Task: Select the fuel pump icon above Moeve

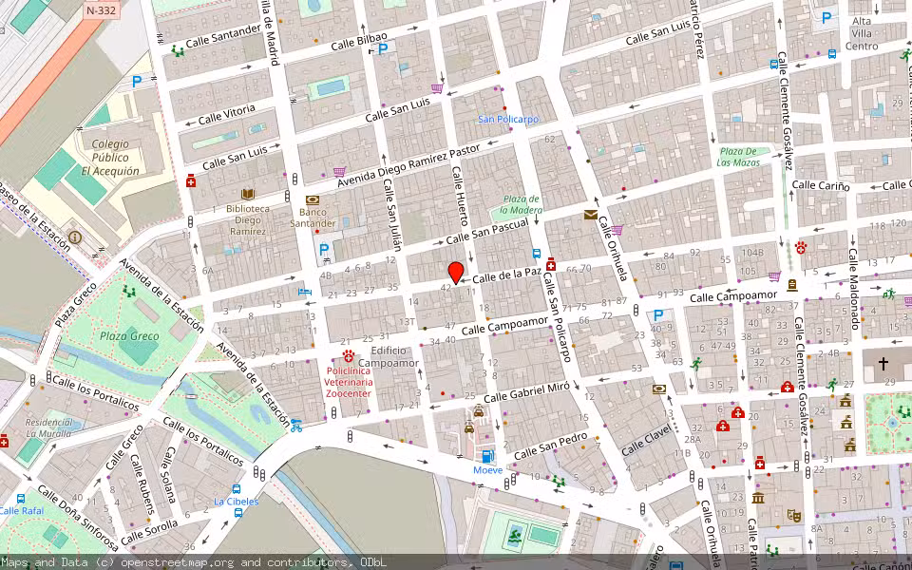Action: [487, 455]
